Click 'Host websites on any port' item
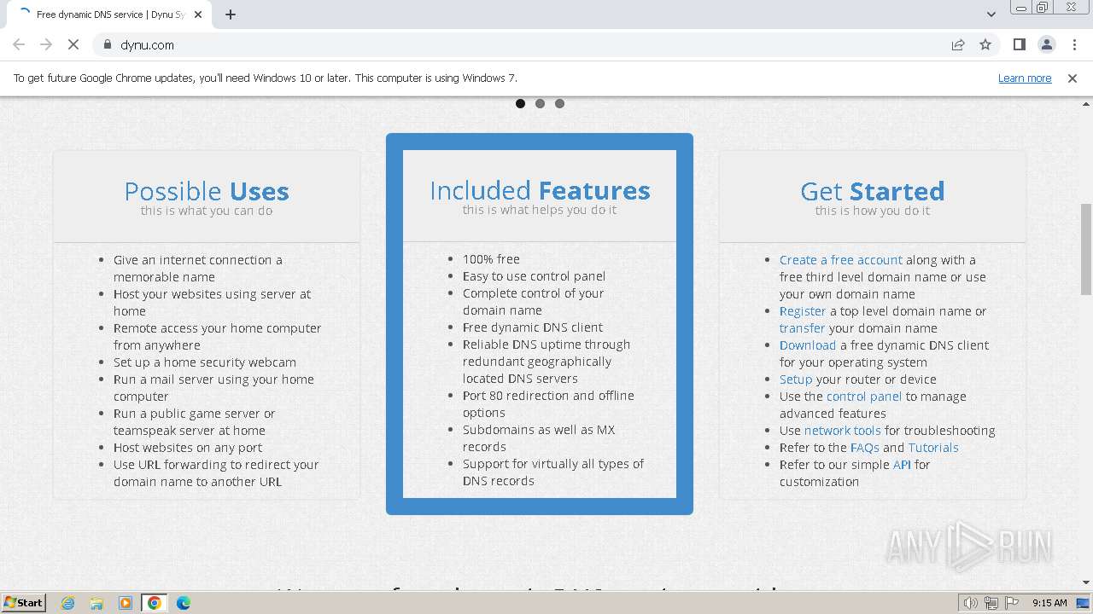This screenshot has height=614, width=1093. [188, 448]
